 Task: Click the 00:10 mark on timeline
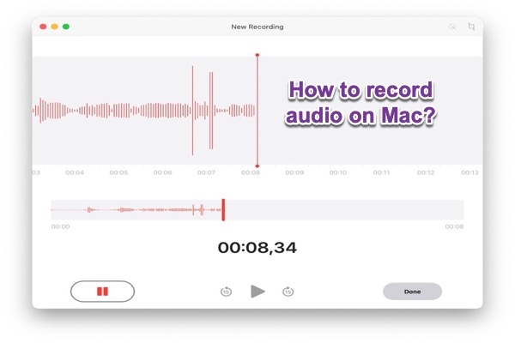pos(338,172)
